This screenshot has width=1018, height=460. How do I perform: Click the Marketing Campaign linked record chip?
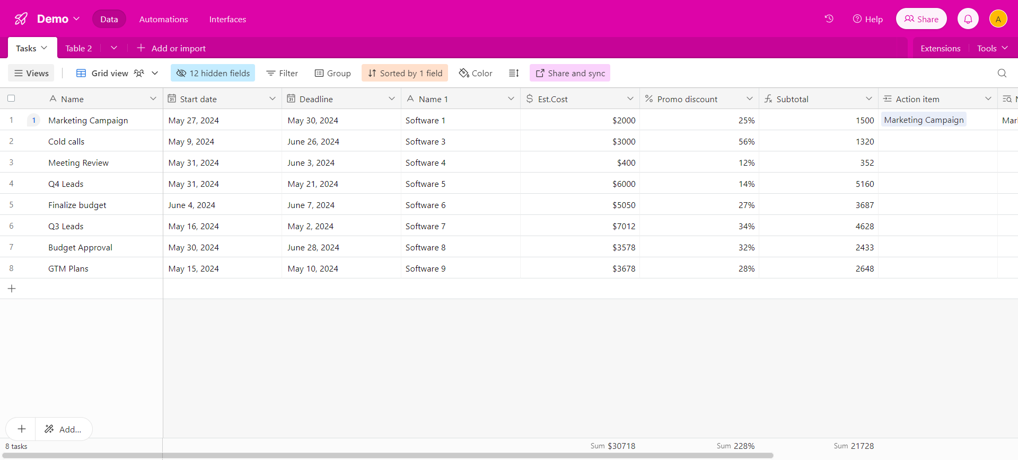(x=924, y=120)
